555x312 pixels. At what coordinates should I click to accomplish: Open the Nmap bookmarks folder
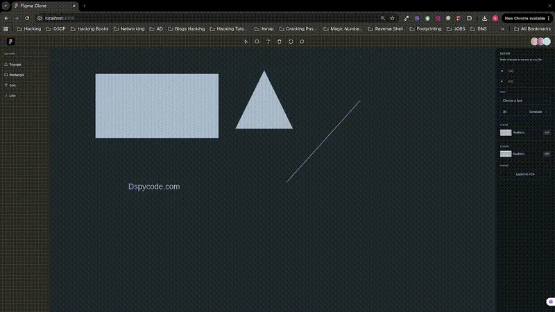(x=264, y=29)
